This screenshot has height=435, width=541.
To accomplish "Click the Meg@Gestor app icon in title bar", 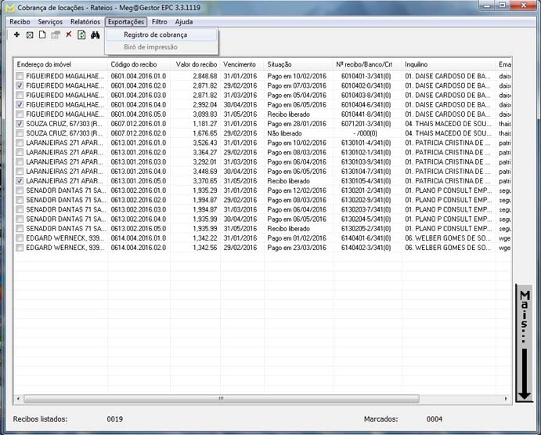I will (x=9, y=7).
